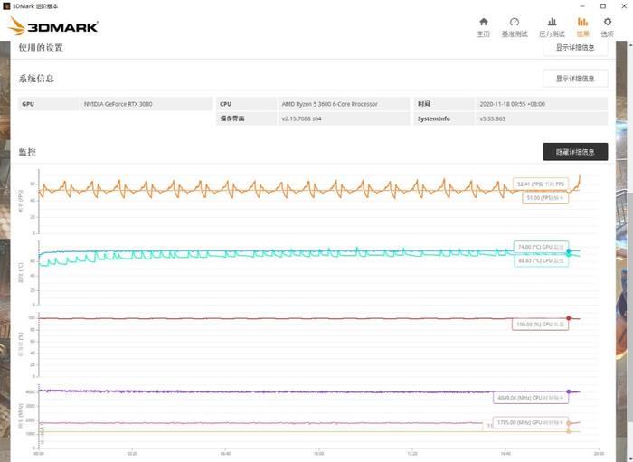This screenshot has height=462, width=633.
Task: Open the Stress Test (压力测试) icon
Action: click(x=552, y=22)
